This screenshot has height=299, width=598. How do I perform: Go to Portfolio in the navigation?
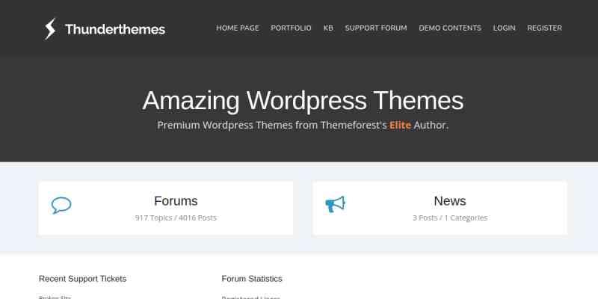(291, 28)
